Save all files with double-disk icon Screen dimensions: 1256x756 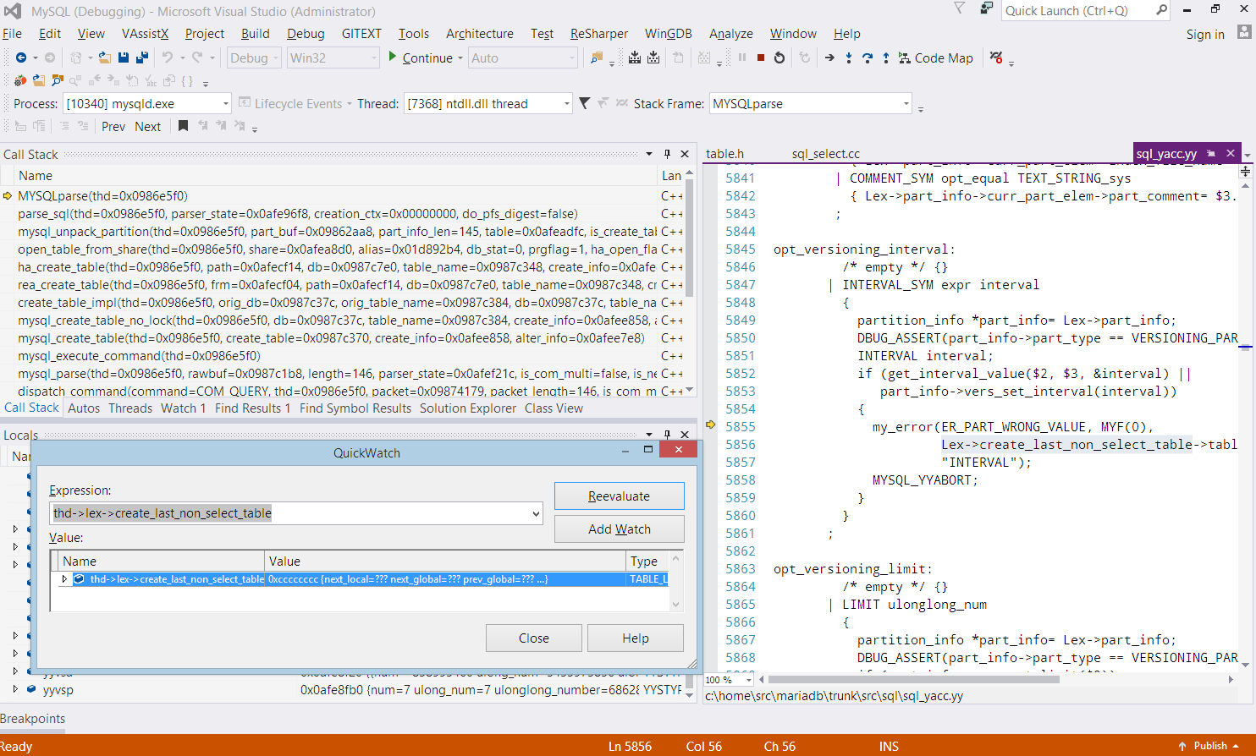coord(141,58)
